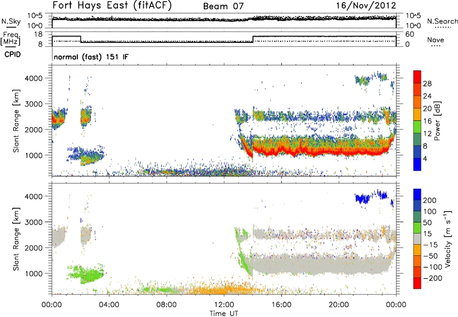Click the '28' Power colorbar value
Image resolution: width=458 pixels, height=317 pixels.
pos(427,84)
